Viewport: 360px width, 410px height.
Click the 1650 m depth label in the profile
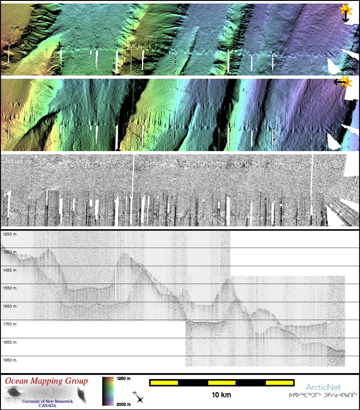[10, 306]
